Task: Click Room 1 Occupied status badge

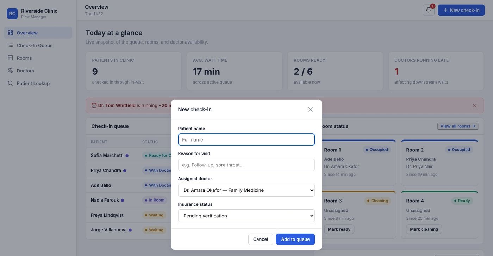Action: click(377, 150)
